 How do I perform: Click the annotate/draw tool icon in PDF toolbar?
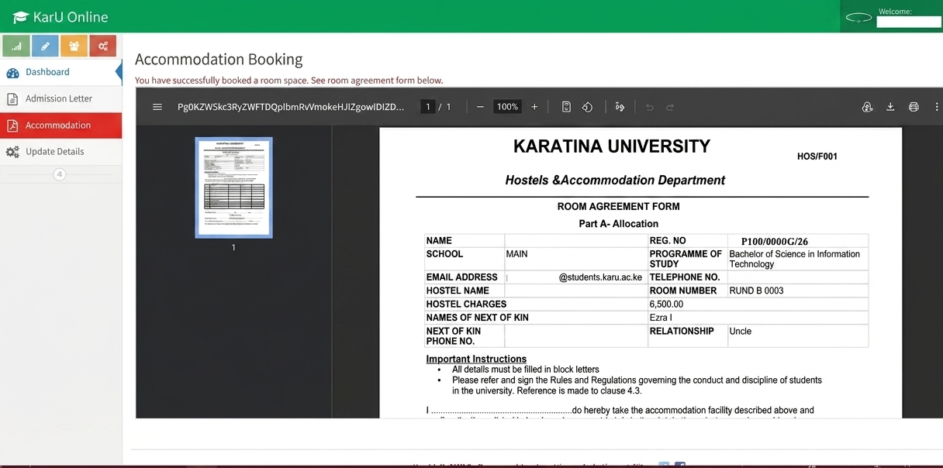tap(620, 107)
